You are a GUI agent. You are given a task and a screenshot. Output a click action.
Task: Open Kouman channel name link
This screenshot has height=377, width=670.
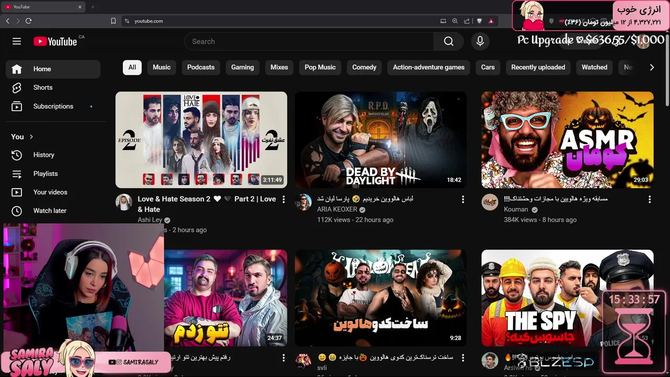[x=516, y=209]
